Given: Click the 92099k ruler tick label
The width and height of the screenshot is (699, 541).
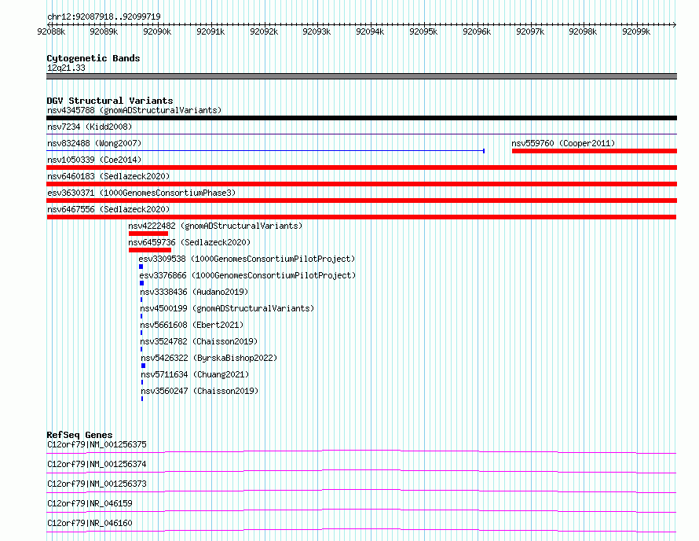Looking at the screenshot, I should (636, 31).
